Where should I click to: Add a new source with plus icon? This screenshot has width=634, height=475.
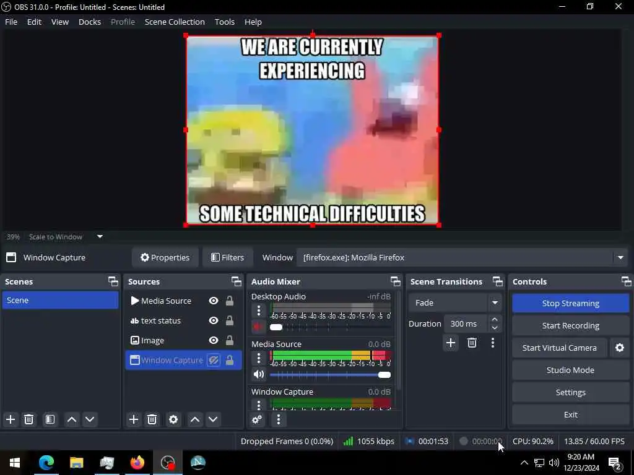[x=134, y=419]
